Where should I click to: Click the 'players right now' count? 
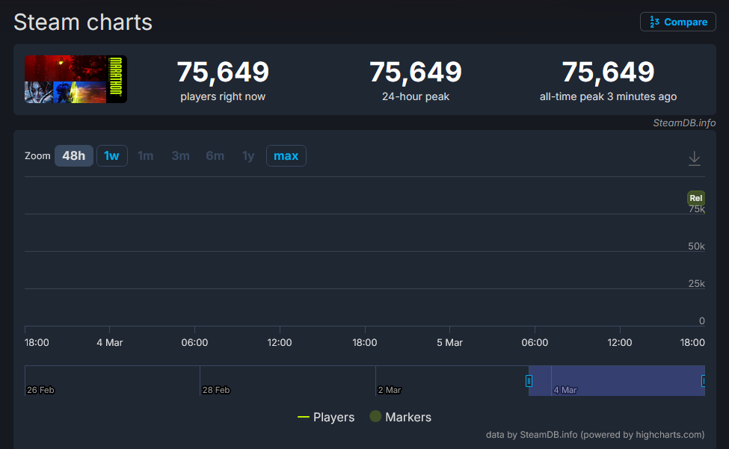pos(223,72)
